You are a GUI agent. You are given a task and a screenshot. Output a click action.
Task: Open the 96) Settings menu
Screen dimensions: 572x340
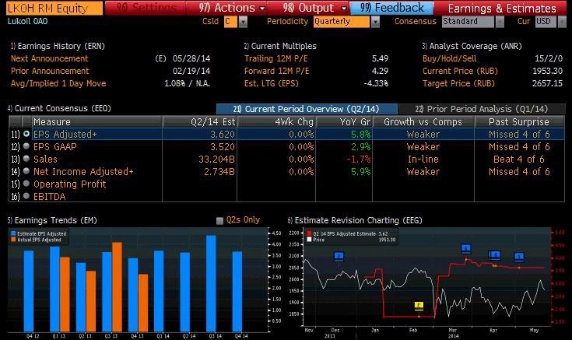coord(146,8)
